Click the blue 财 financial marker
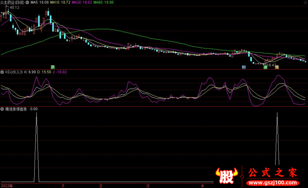Viewport: 308px width, 188px height. pyautogui.click(x=244, y=67)
